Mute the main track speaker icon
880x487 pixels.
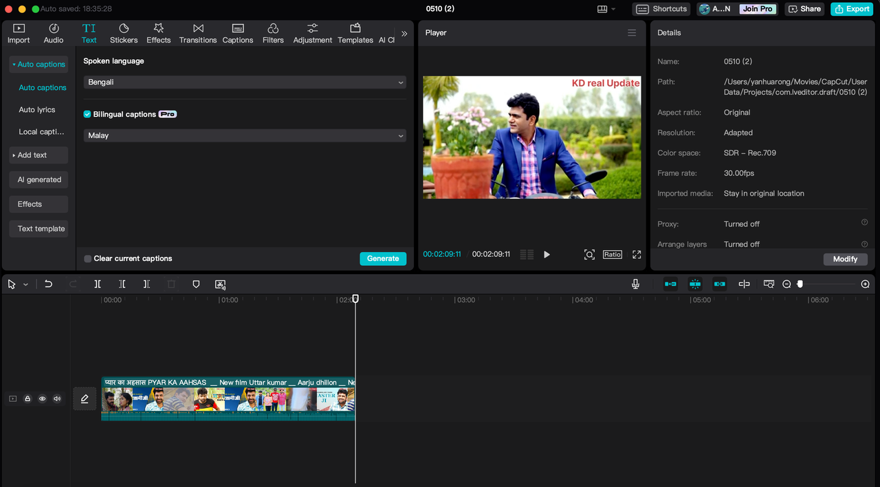click(57, 398)
